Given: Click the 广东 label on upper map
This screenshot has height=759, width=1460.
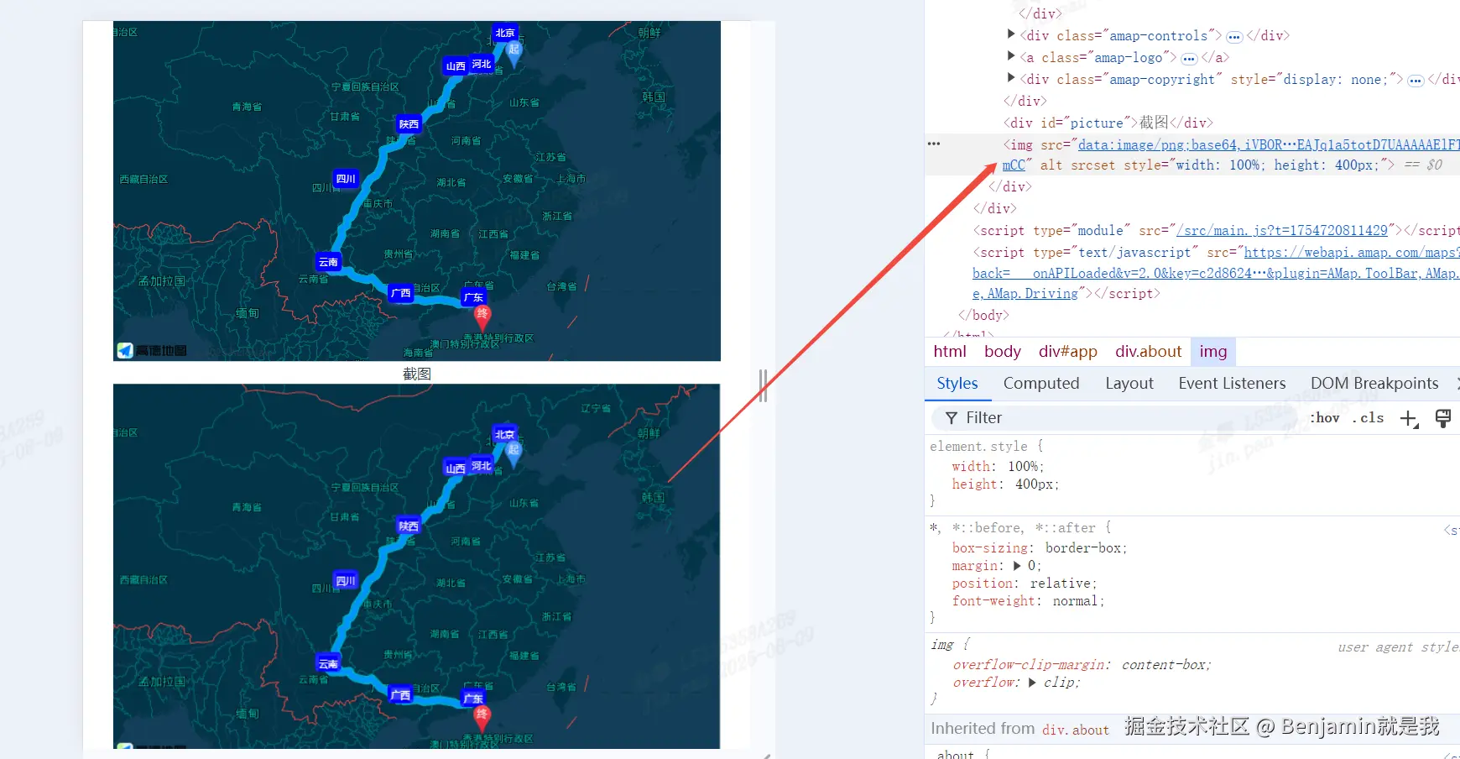Looking at the screenshot, I should (474, 296).
